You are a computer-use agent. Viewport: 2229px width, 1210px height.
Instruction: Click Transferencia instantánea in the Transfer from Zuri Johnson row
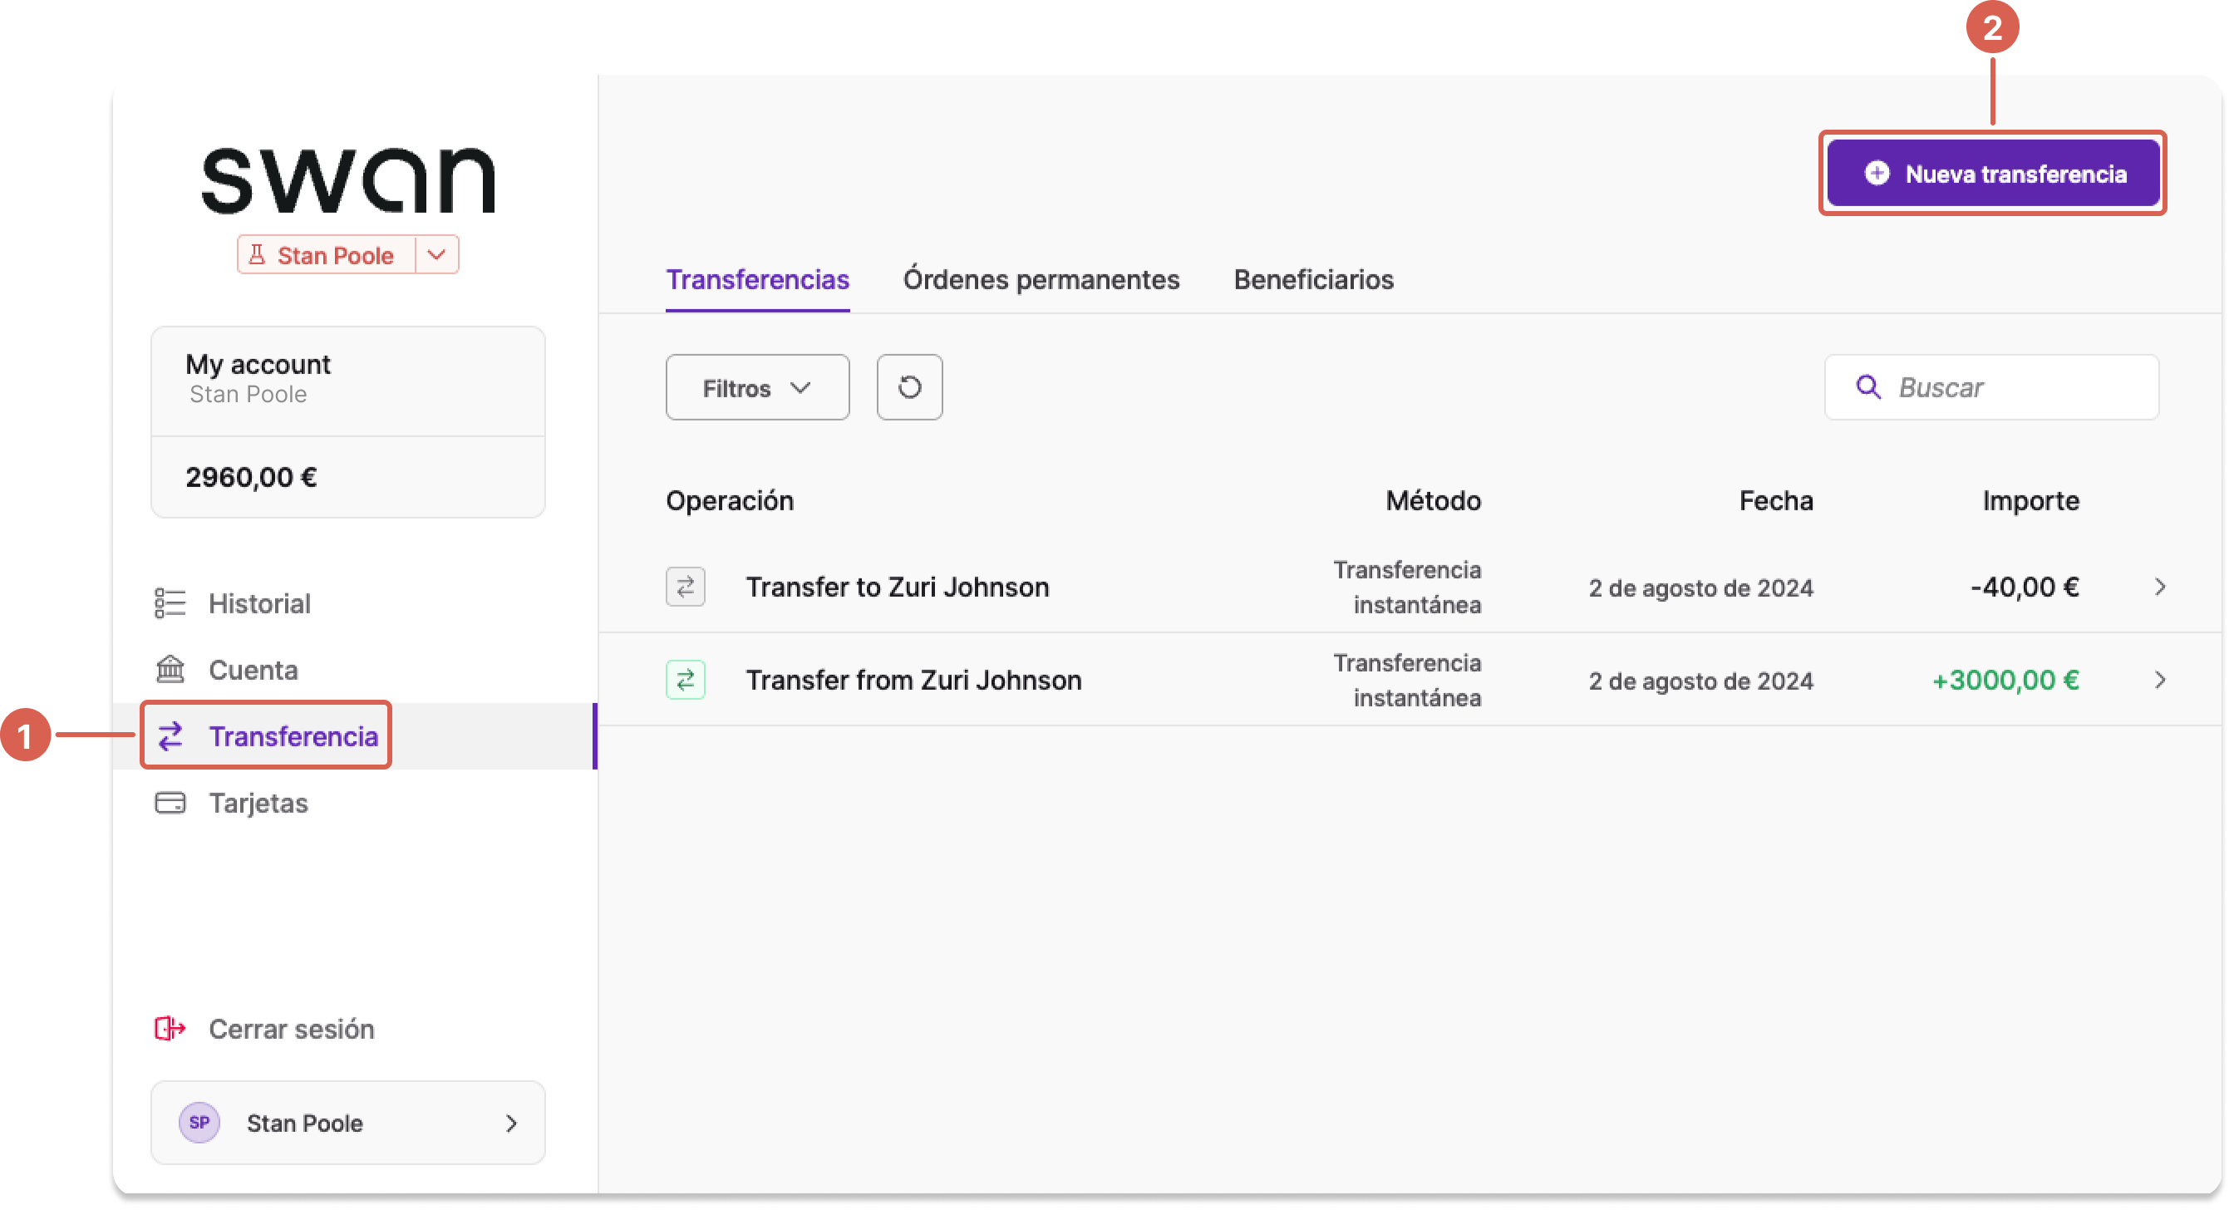(1407, 680)
